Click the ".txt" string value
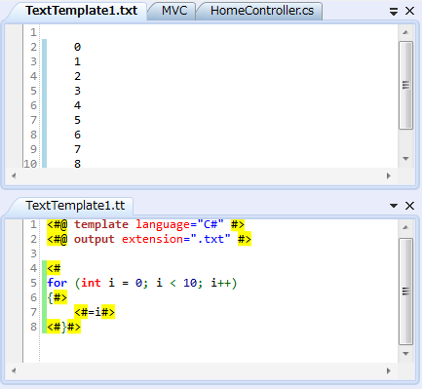 coord(211,239)
